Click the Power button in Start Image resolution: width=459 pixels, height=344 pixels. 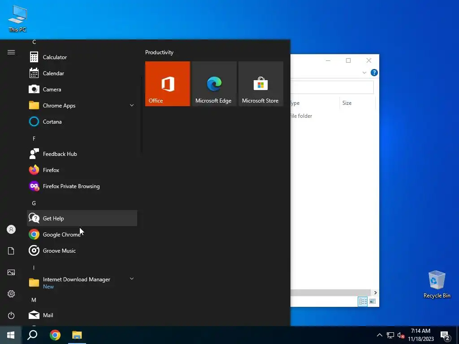pyautogui.click(x=11, y=315)
